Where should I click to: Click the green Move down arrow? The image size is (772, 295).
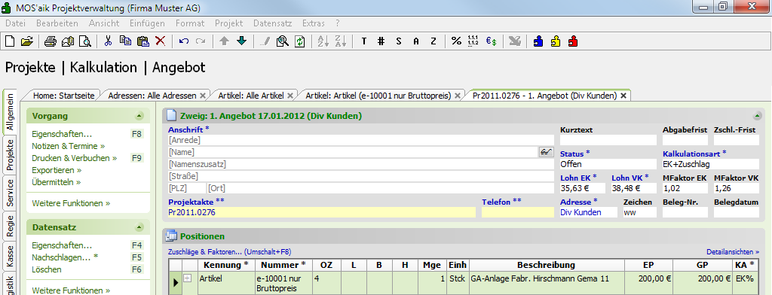(x=241, y=41)
